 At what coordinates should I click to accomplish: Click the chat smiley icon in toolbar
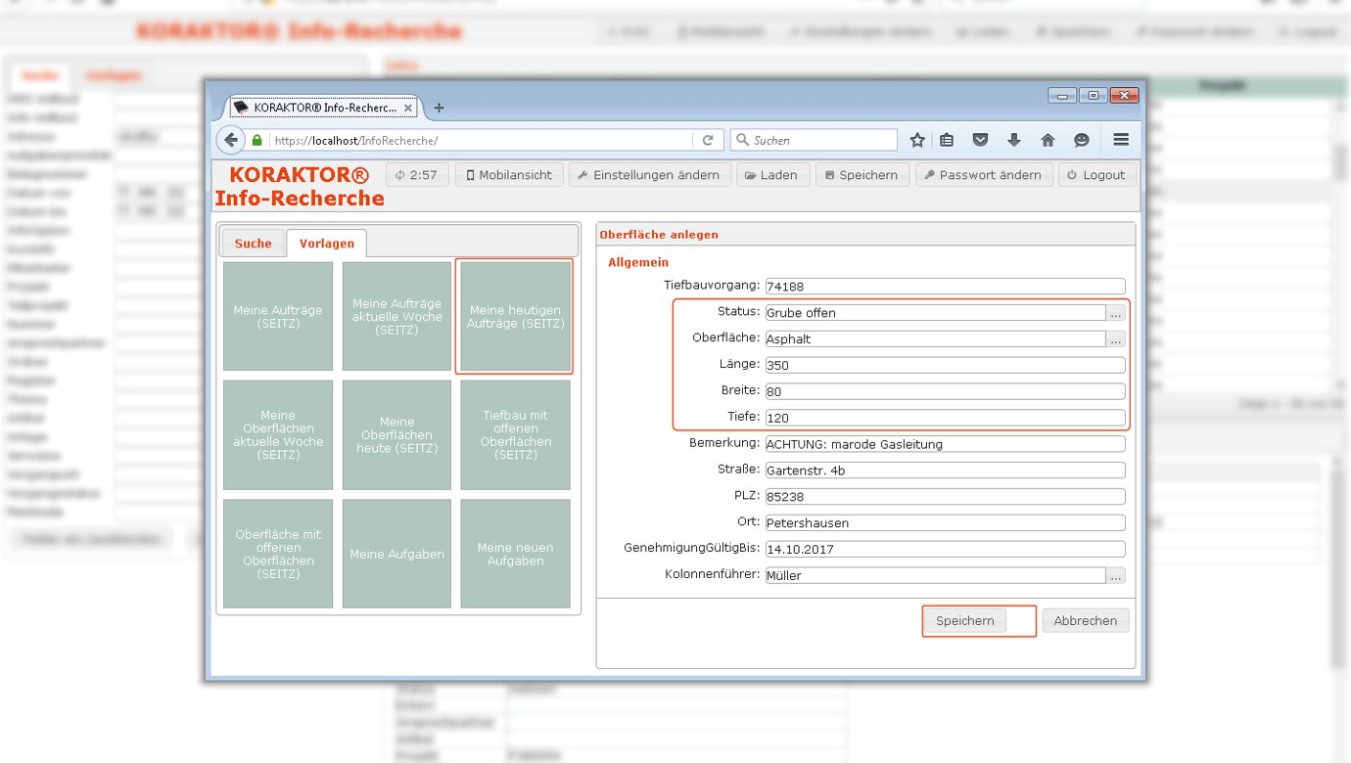pos(1082,140)
